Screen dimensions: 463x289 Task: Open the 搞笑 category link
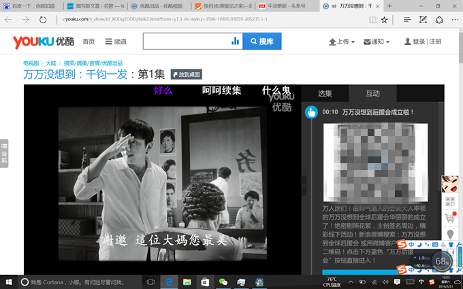pyautogui.click(x=69, y=63)
